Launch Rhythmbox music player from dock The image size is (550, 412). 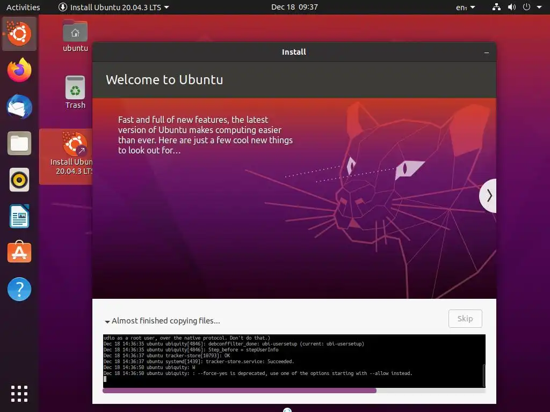[19, 180]
